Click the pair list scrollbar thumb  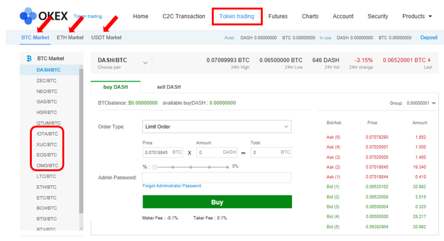click(81, 141)
